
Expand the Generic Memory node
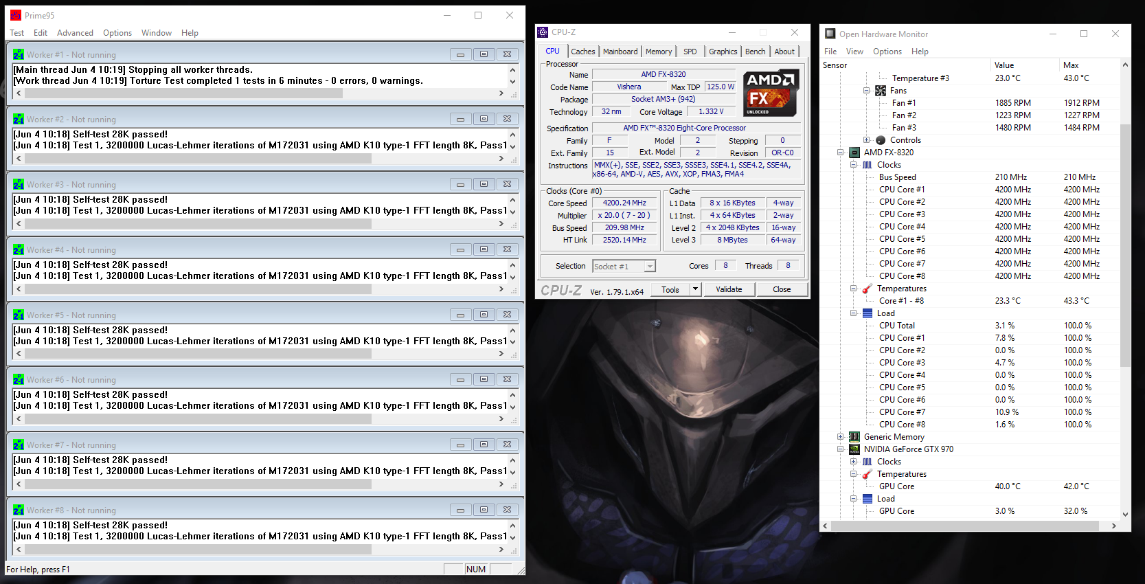coord(840,437)
